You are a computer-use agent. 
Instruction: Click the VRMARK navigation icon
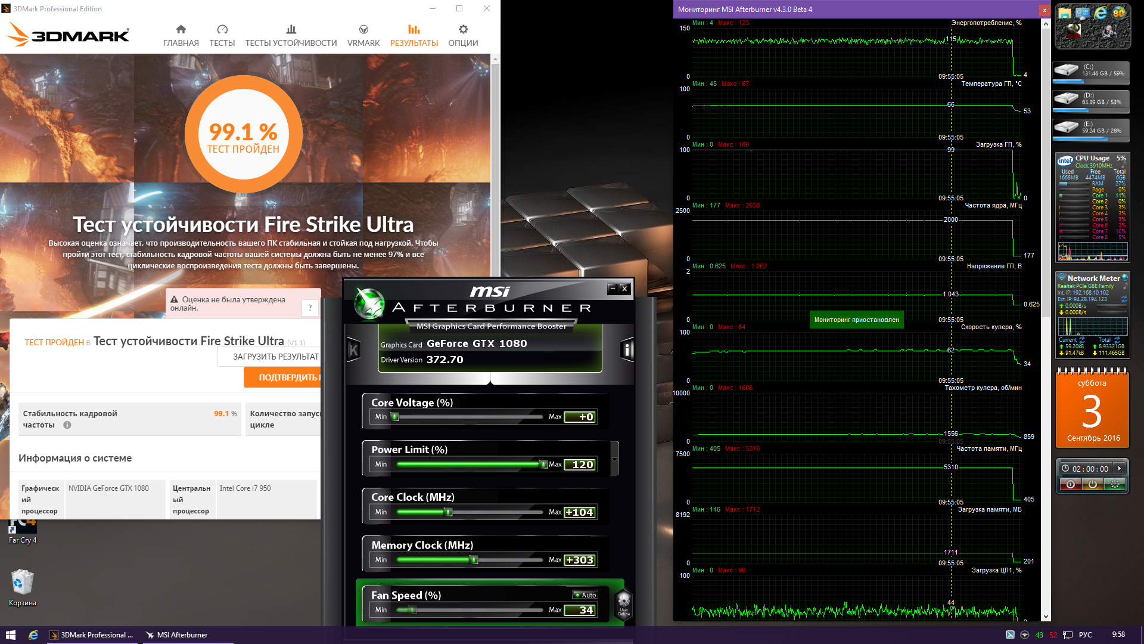click(x=363, y=30)
